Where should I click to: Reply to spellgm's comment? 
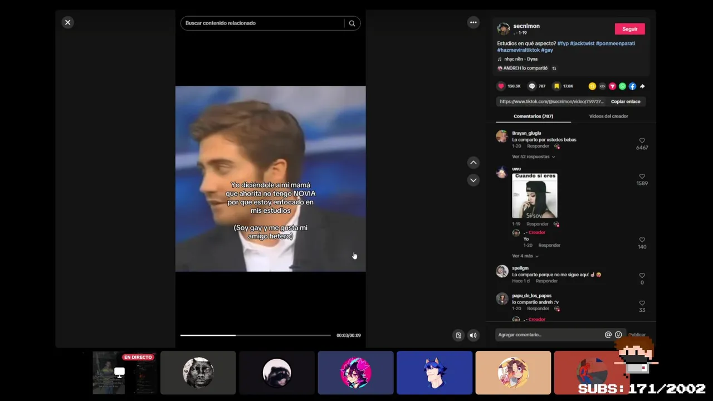pos(546,281)
